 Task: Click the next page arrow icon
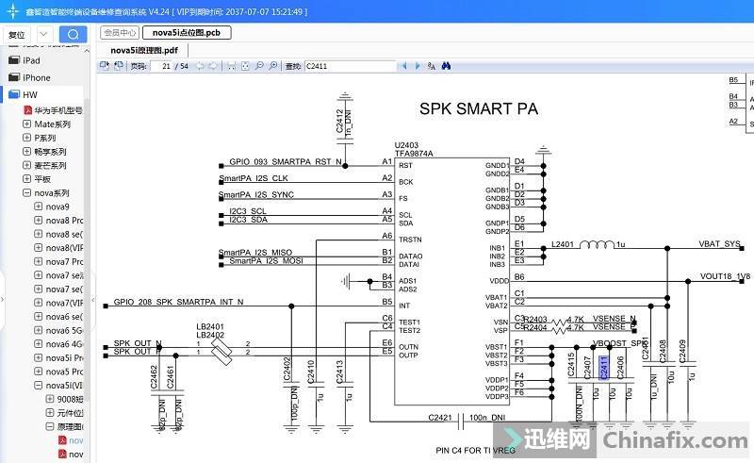(215, 66)
